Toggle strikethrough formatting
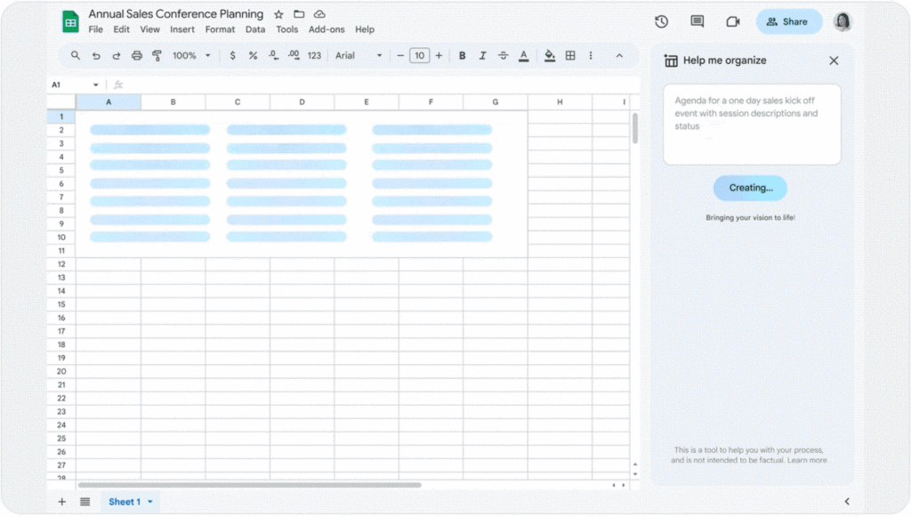Image resolution: width=911 pixels, height=517 pixels. (504, 56)
